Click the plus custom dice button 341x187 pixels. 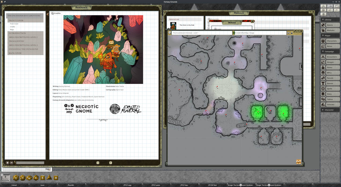click(56, 178)
